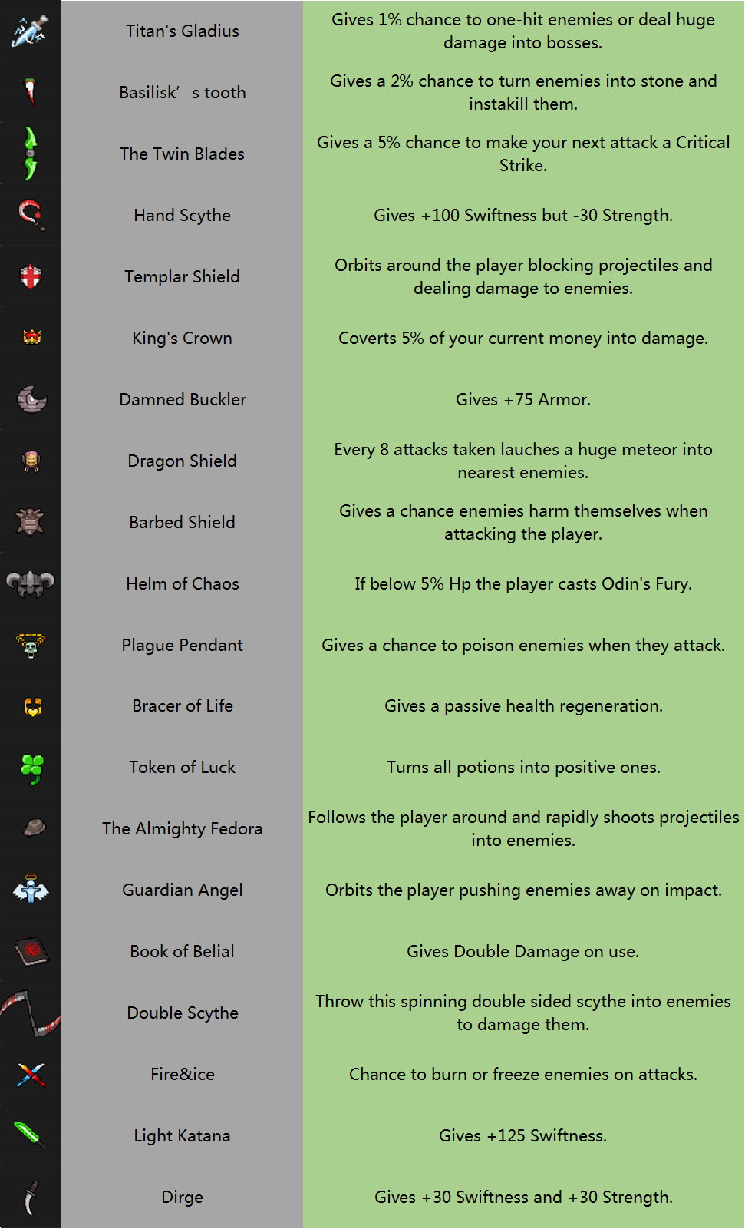Viewport: 745px width, 1229px height.
Task: Select the crossed Fire&ice swords icon
Action: 31,1075
